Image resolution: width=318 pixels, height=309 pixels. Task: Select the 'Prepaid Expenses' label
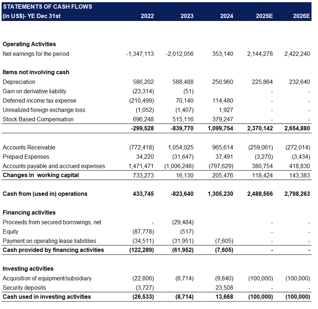click(x=26, y=157)
